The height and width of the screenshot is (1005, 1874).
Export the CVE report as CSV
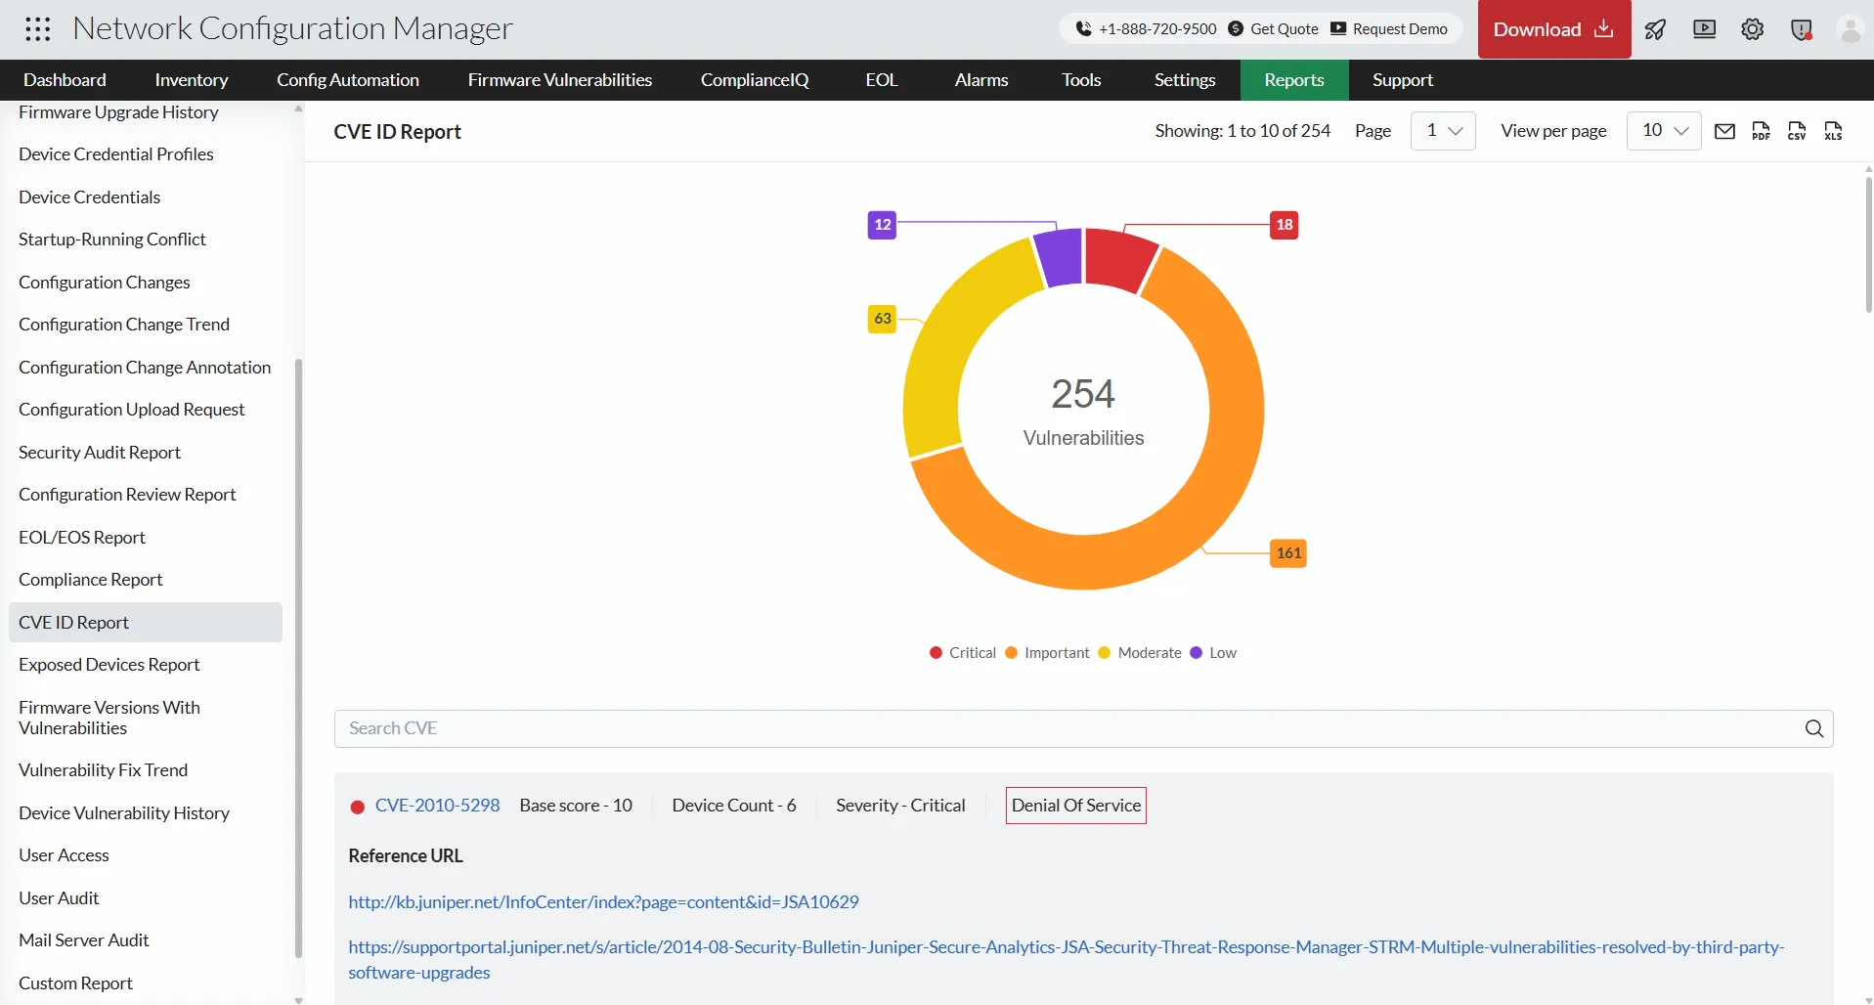(x=1797, y=131)
